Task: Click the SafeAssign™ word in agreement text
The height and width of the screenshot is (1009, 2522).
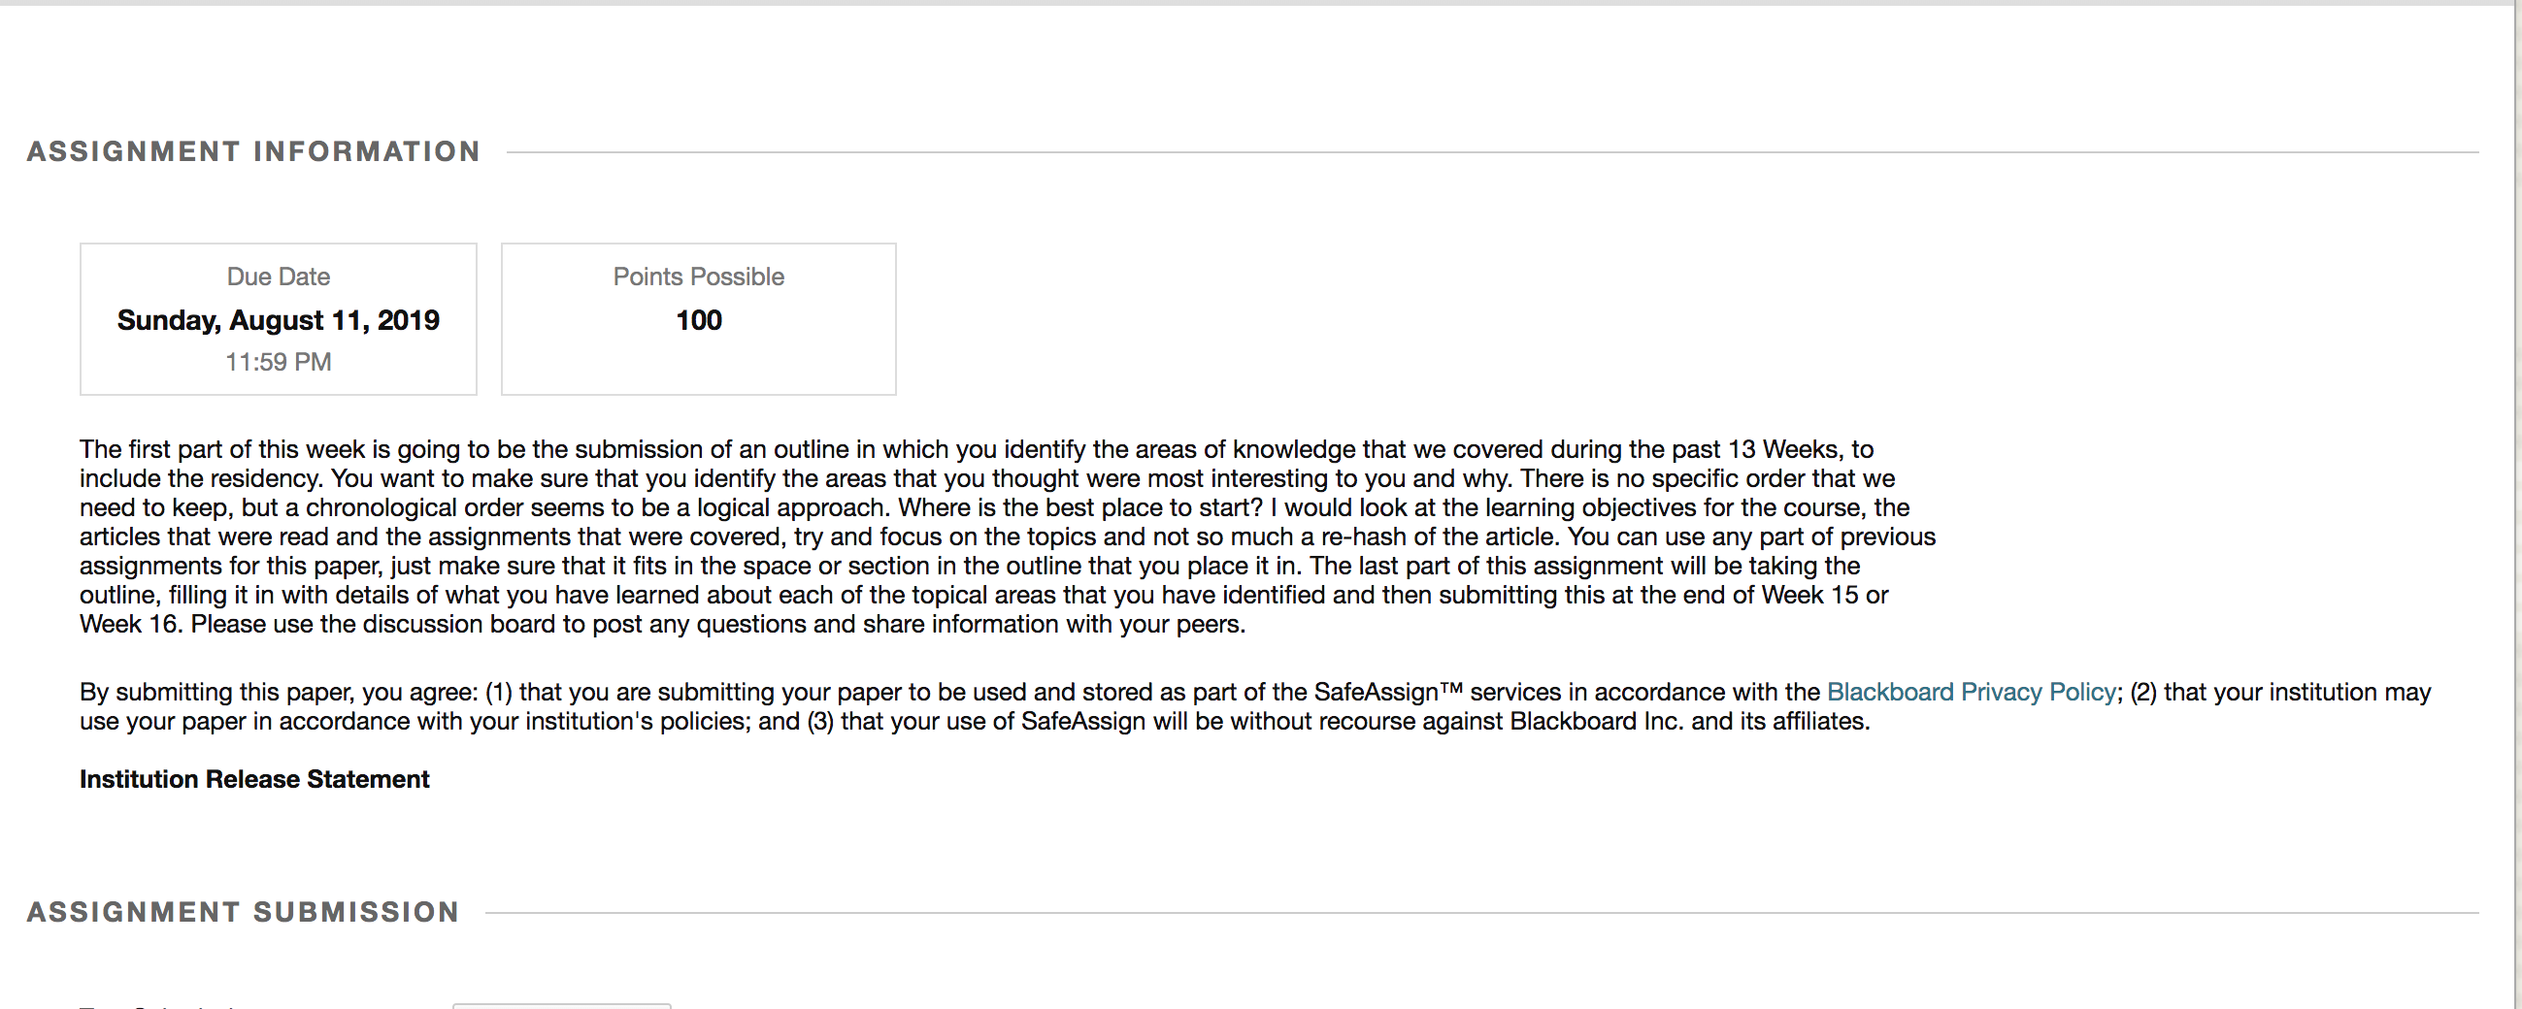Action: point(1388,692)
